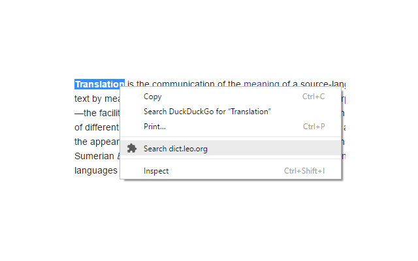This screenshot has height=261, width=418.
Task: Click the text "—the facilit" on the third line
Action: coord(97,113)
